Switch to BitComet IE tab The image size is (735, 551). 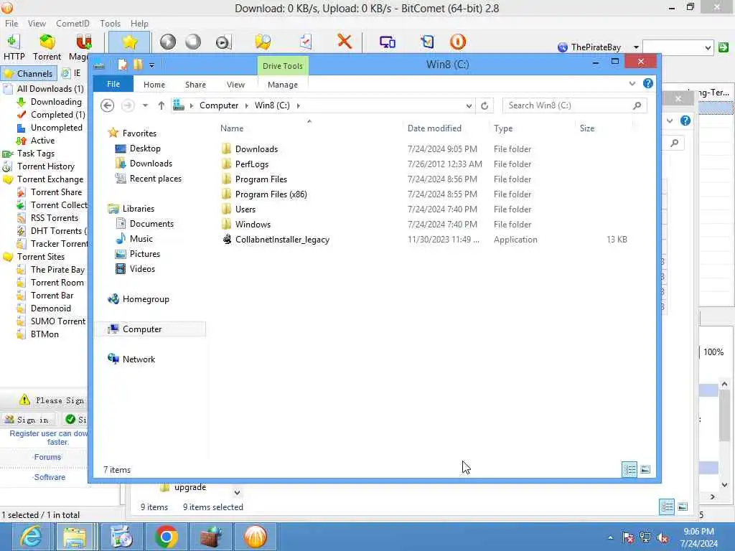click(72, 73)
